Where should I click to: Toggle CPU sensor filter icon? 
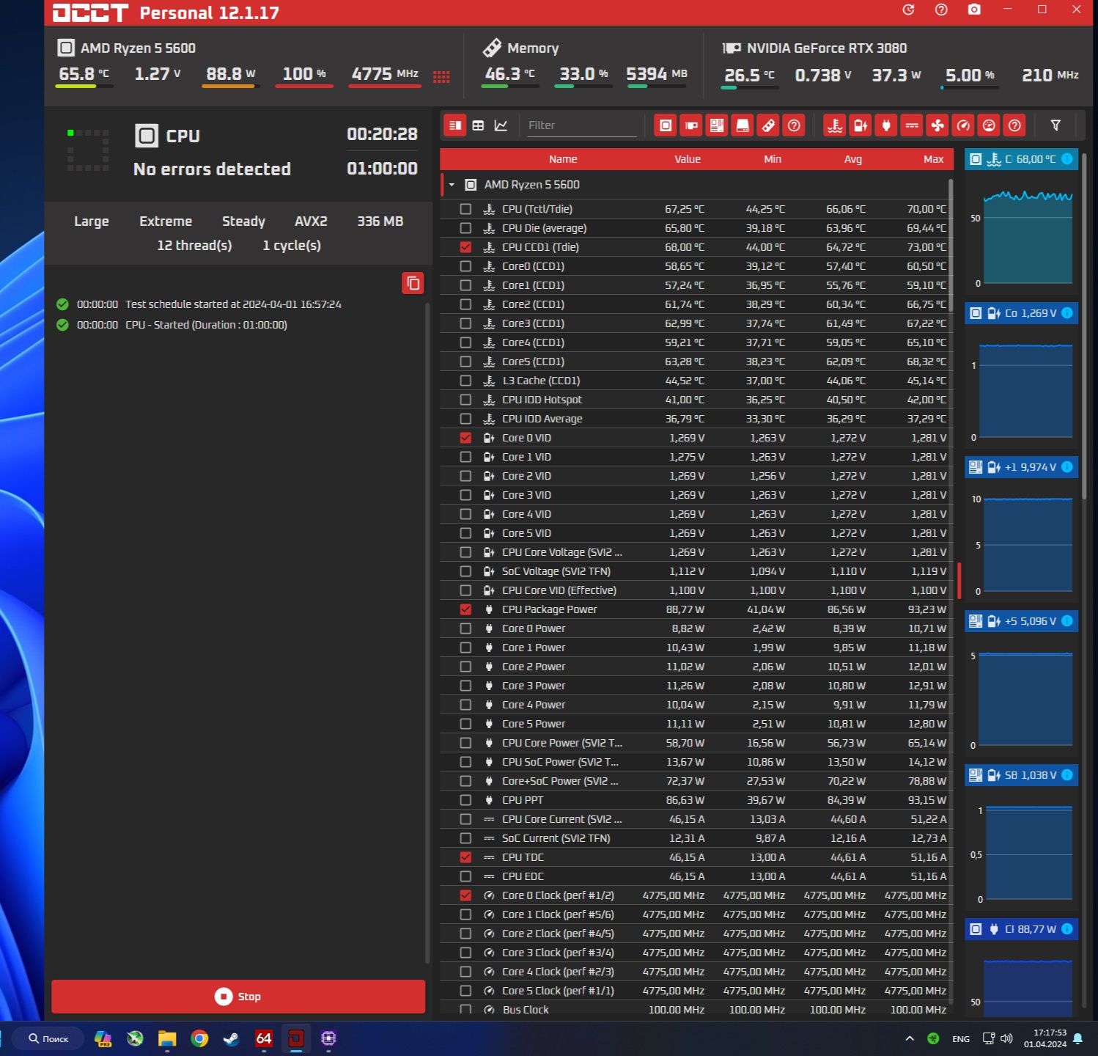coord(666,125)
